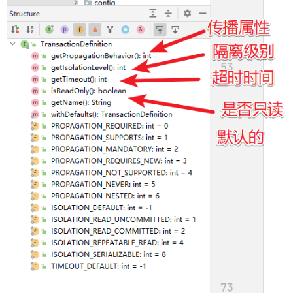Select PROPAGATION_MANDATORY: int = 2 field
Image resolution: width=289 pixels, height=293 pixels.
pos(114,149)
